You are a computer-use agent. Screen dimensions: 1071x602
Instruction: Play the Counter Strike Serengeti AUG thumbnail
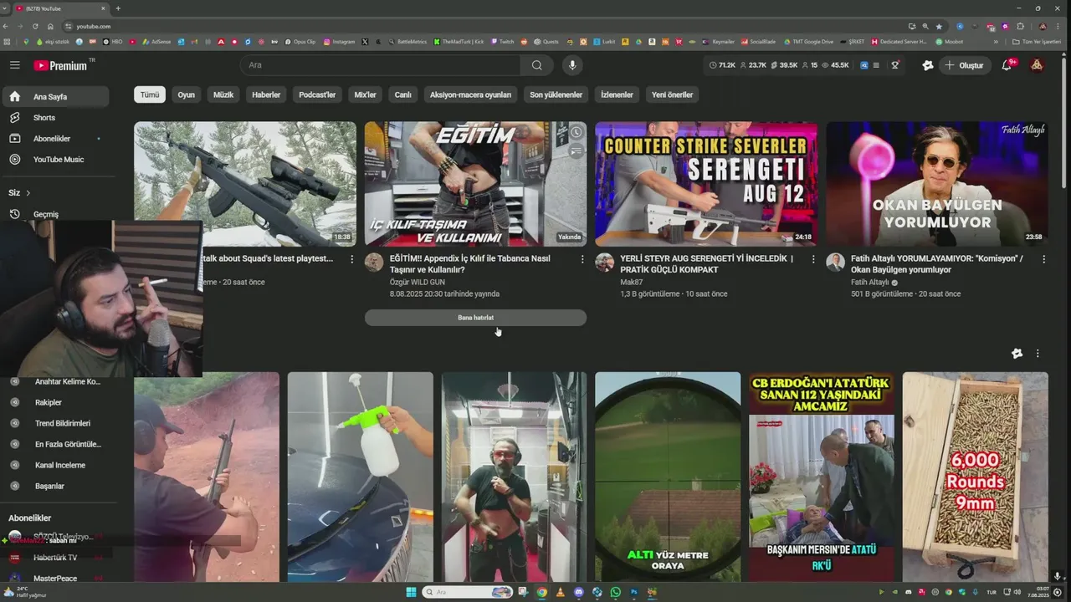[x=706, y=184]
